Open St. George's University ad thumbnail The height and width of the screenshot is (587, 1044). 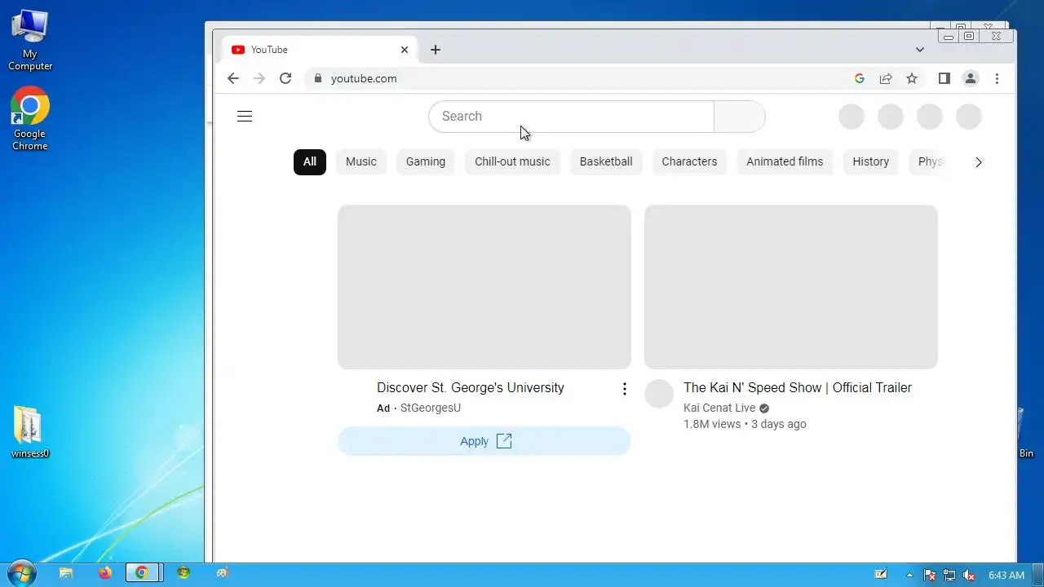pos(484,287)
